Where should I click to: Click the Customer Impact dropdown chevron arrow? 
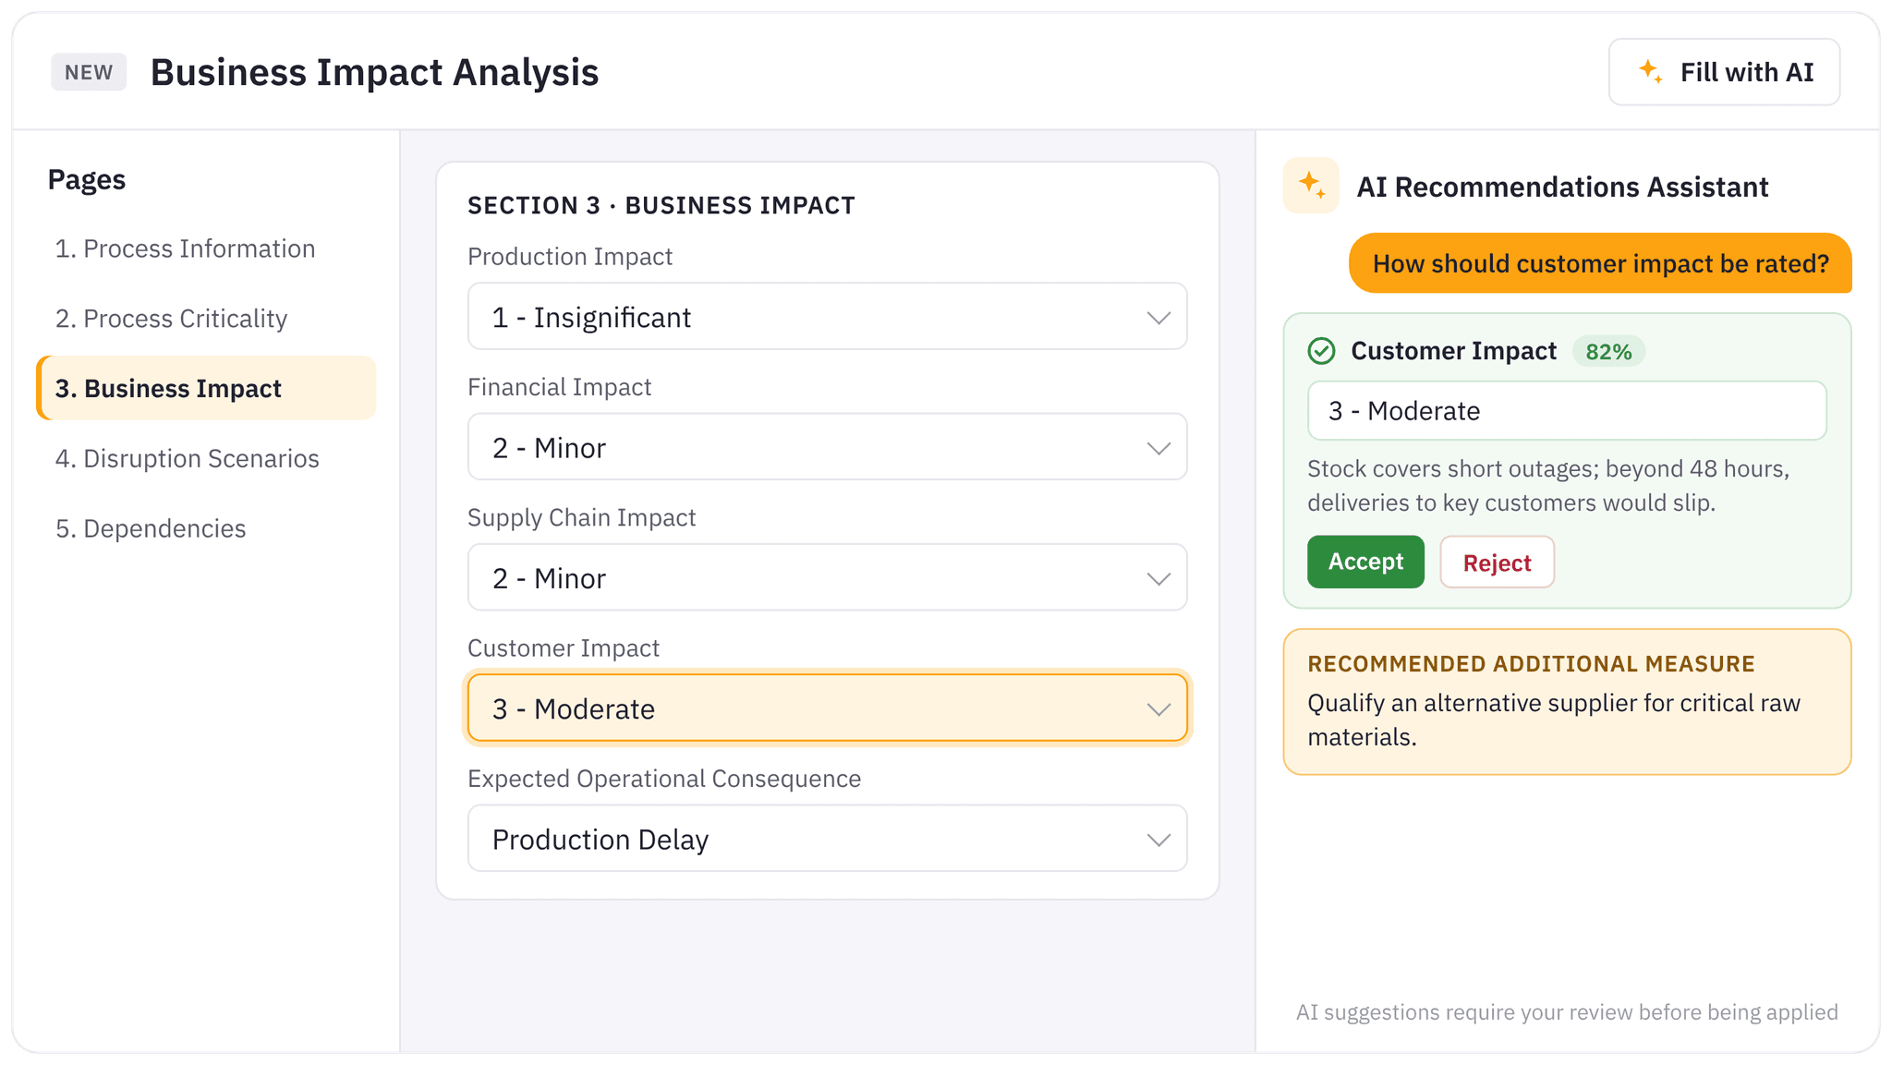[x=1158, y=709]
